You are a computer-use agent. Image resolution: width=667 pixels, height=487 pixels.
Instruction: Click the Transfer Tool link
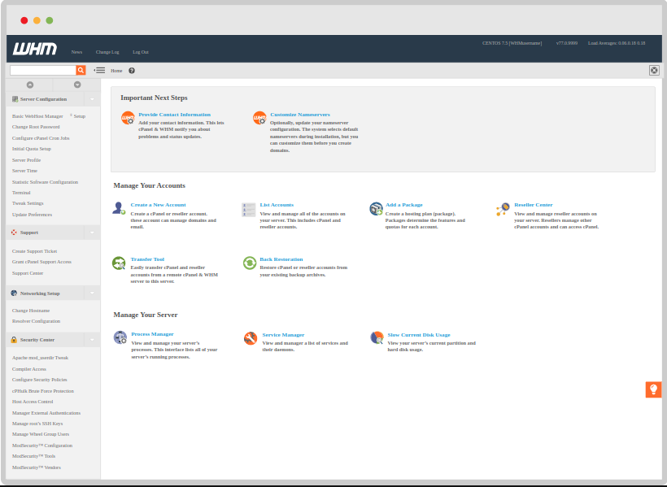[x=147, y=259]
